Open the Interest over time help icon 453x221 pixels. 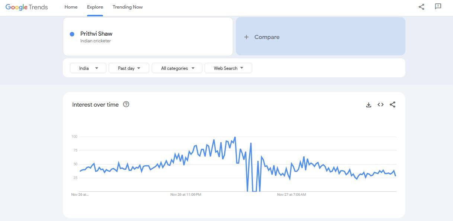[126, 104]
